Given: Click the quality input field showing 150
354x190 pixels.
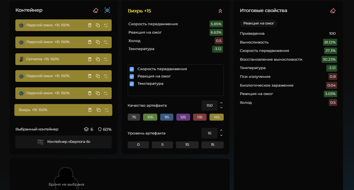Looking at the screenshot, I should [209, 106].
